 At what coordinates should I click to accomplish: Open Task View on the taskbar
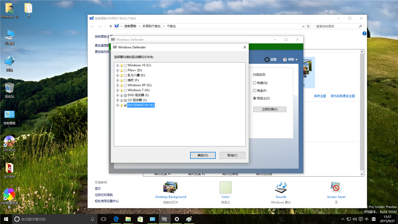tap(103, 219)
